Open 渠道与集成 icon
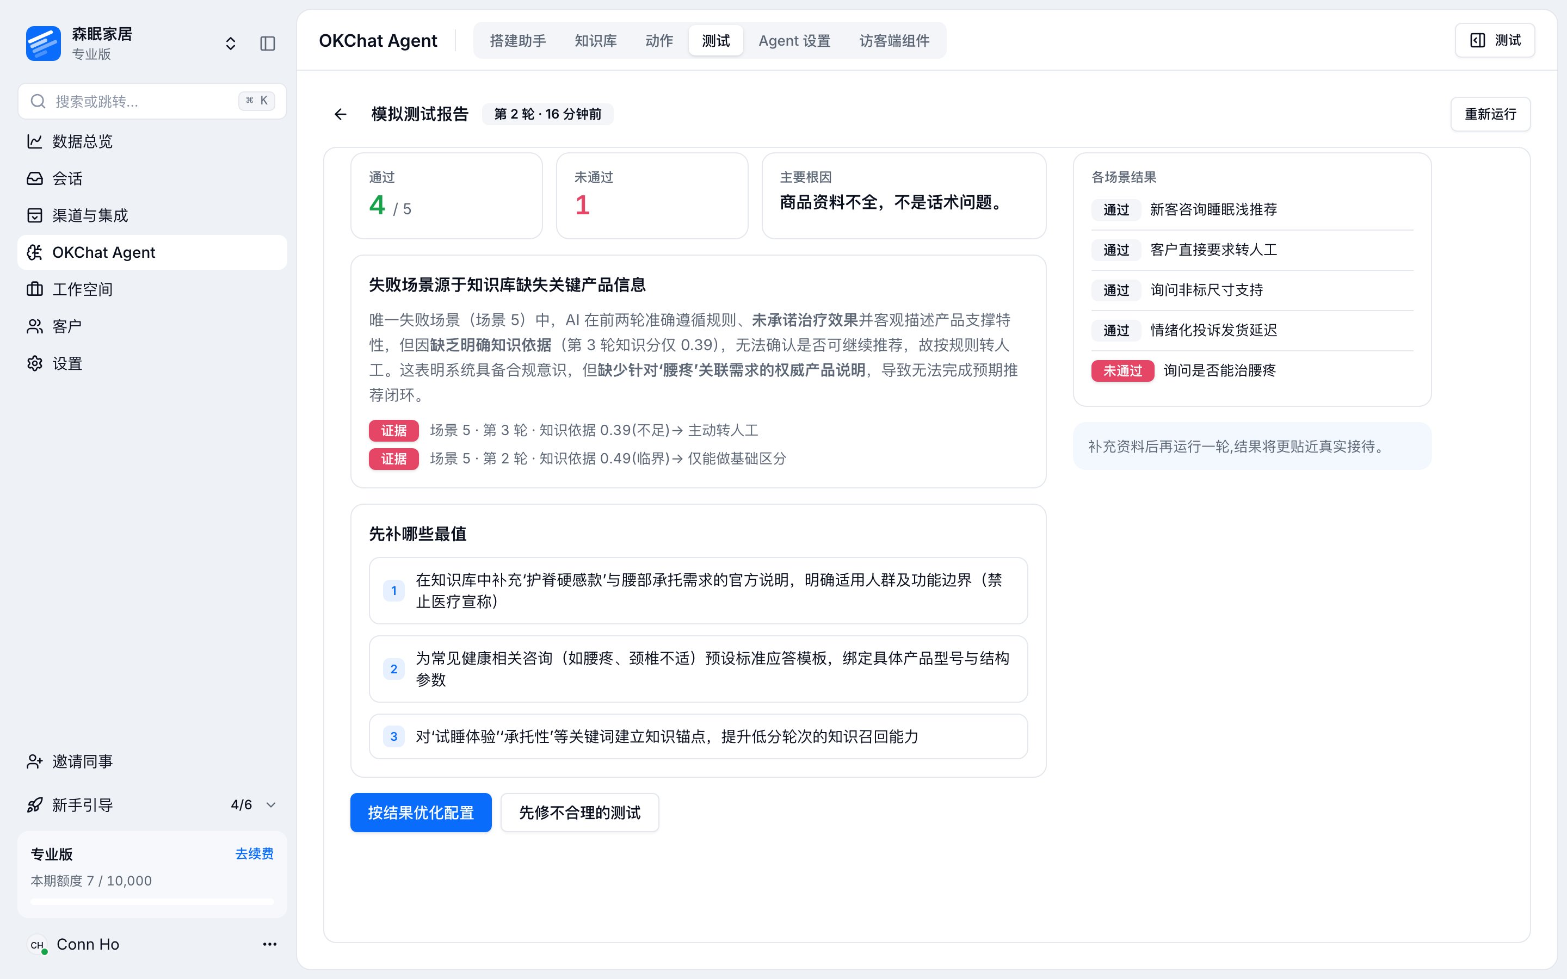 tap(35, 215)
